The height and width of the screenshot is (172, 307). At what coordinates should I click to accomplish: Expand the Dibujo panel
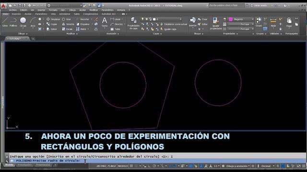tap(23, 34)
